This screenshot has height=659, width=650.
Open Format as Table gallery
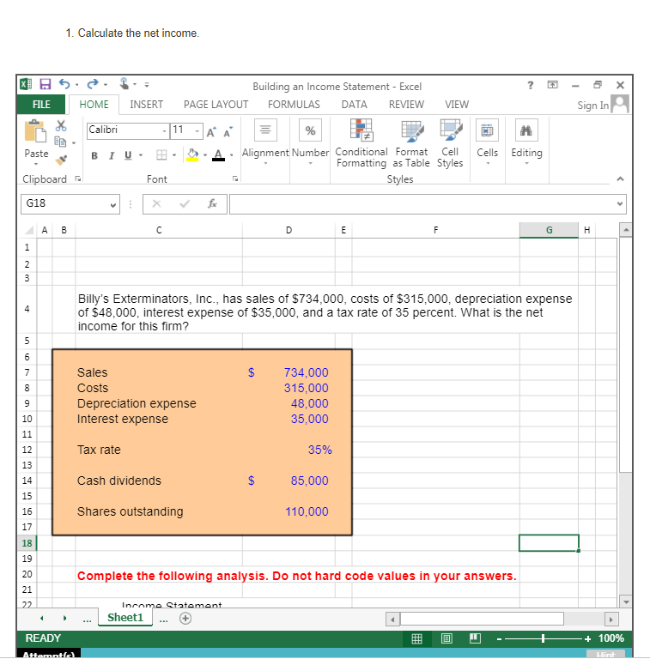[x=411, y=144]
